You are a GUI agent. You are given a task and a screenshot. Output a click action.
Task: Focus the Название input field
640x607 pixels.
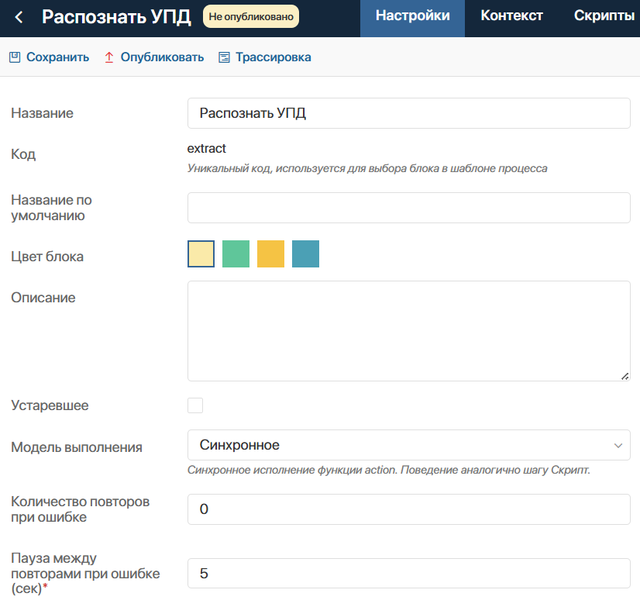(409, 113)
